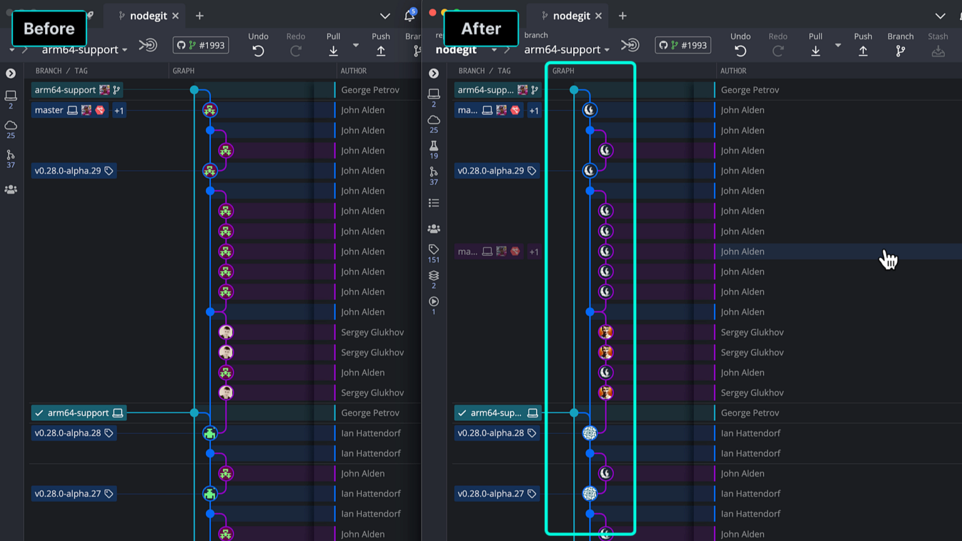
Task: Select v0.28.0-alpha.29 tag in Before window
Action: coord(74,170)
